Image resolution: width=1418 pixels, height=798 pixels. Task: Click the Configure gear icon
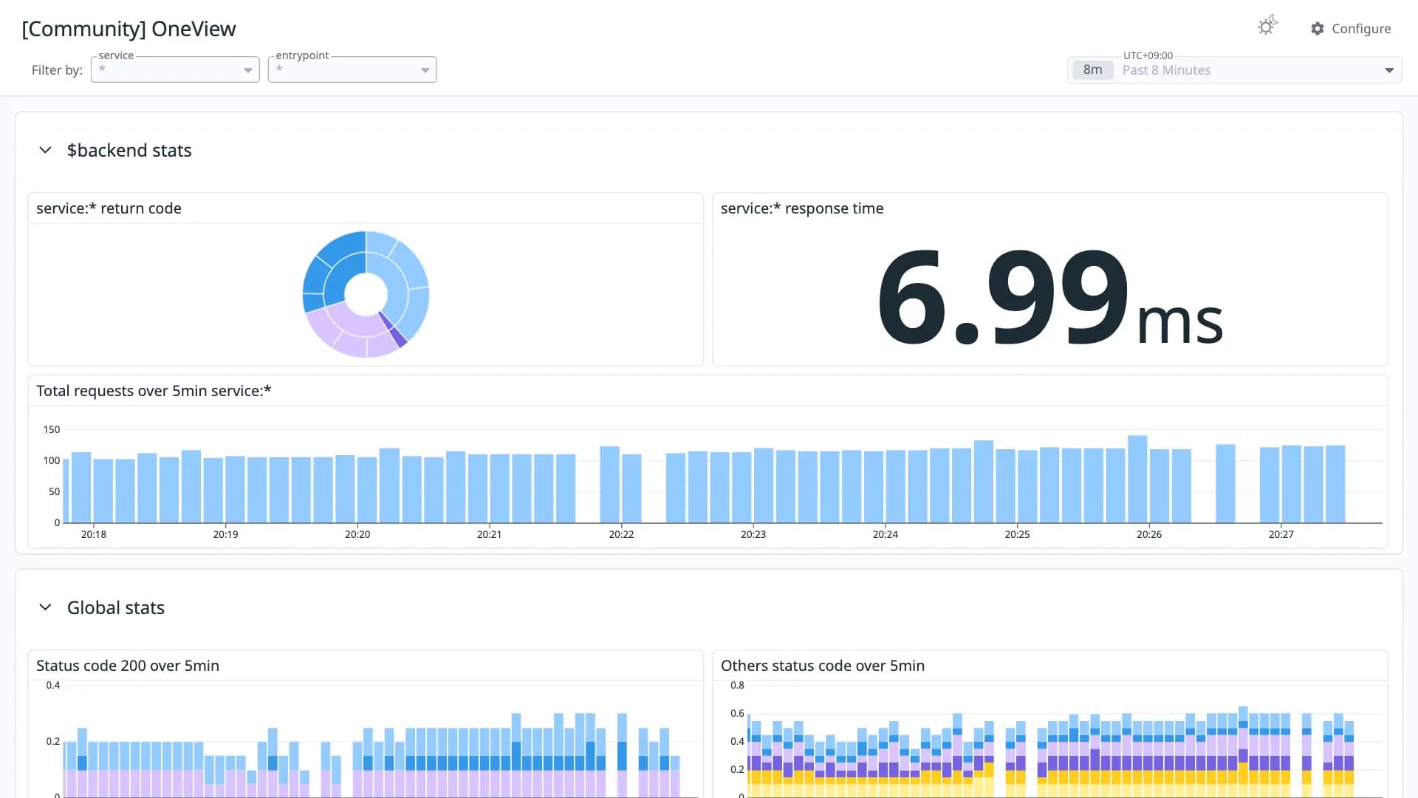coord(1318,29)
